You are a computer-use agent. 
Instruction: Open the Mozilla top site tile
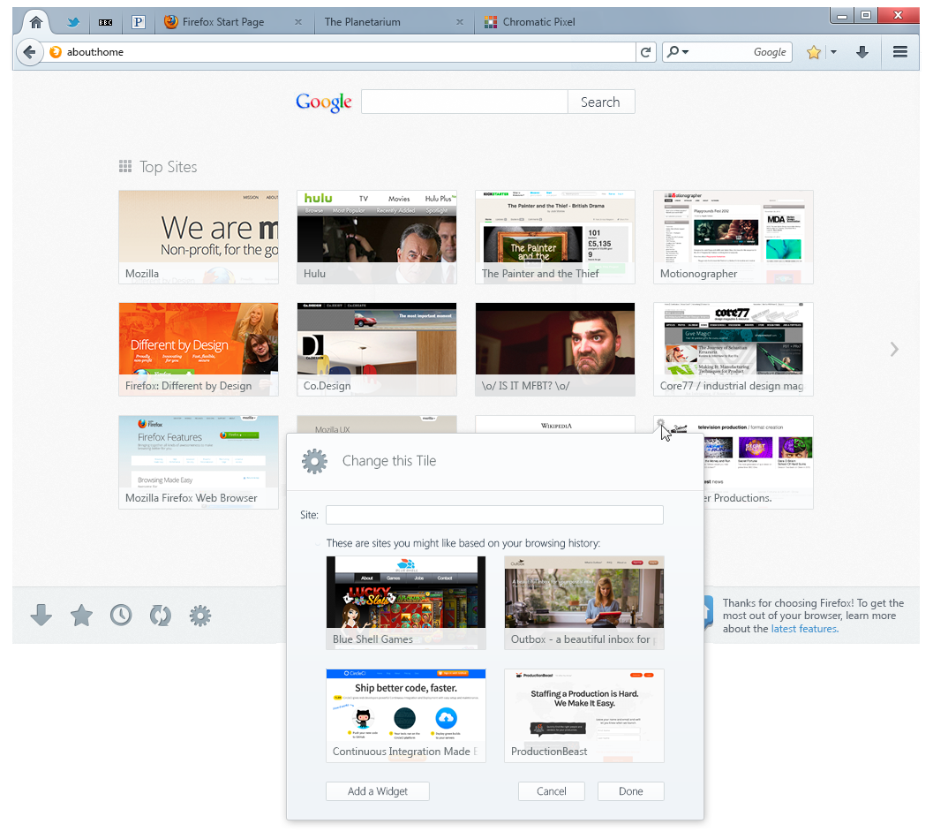click(x=198, y=237)
